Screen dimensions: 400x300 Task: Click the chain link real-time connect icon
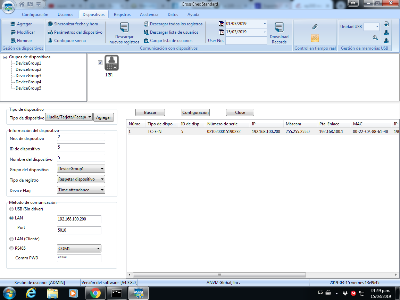click(x=315, y=26)
